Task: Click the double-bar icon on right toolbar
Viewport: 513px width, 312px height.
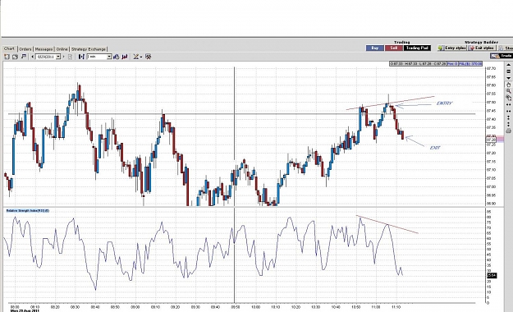Action: (508, 71)
